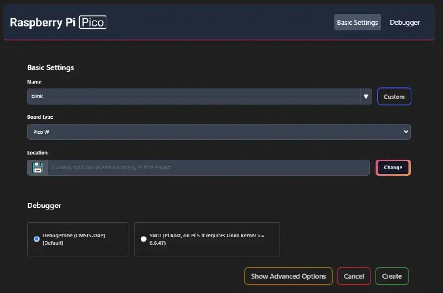Change the project location
The width and height of the screenshot is (443, 293).
393,168
